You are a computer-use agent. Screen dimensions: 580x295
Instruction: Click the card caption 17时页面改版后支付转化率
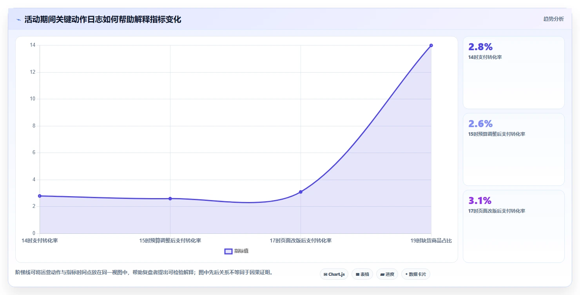(x=497, y=211)
